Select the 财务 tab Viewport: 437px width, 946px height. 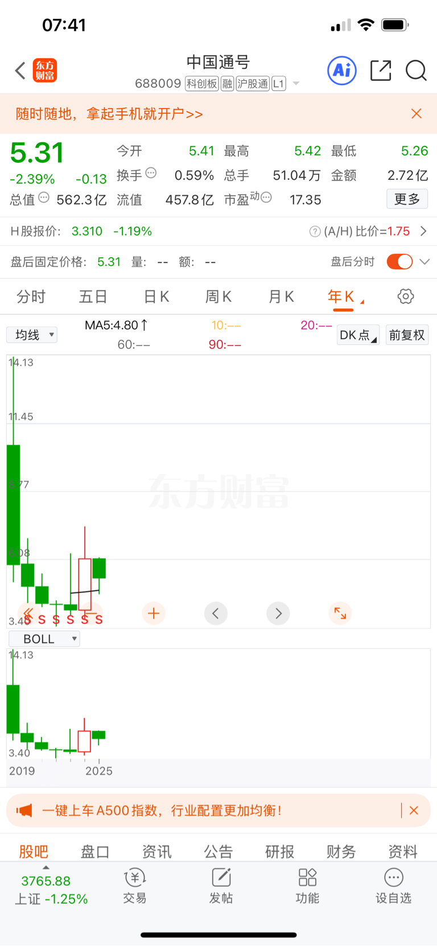(x=341, y=851)
